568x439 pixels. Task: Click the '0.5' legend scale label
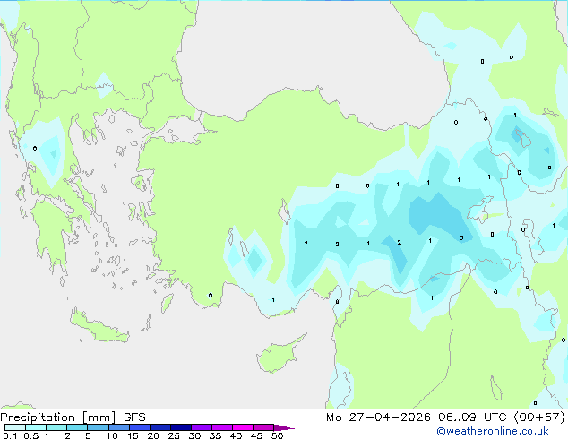[x=30, y=435]
